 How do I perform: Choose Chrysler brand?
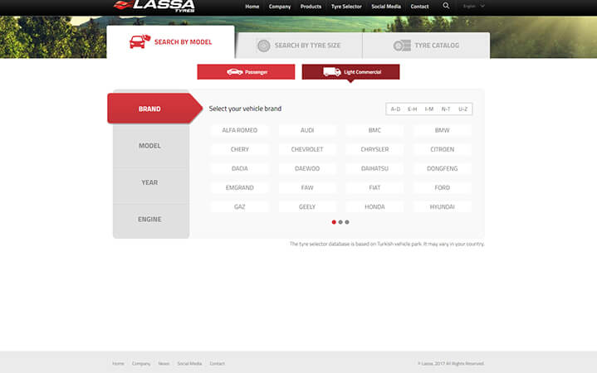click(374, 149)
